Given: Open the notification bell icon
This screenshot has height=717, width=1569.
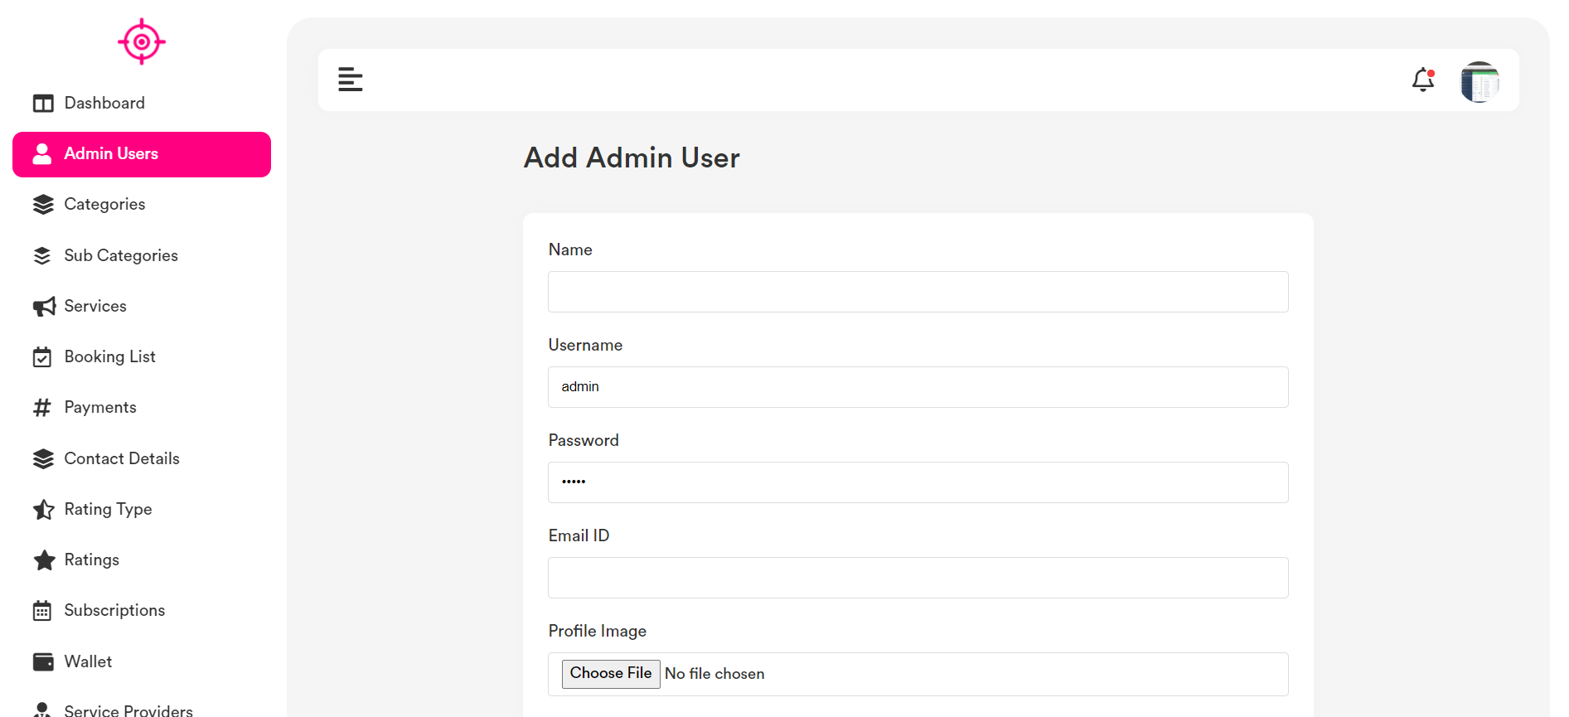Looking at the screenshot, I should (1422, 80).
